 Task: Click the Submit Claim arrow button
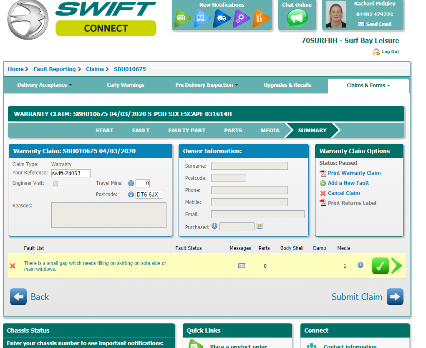coord(395,297)
